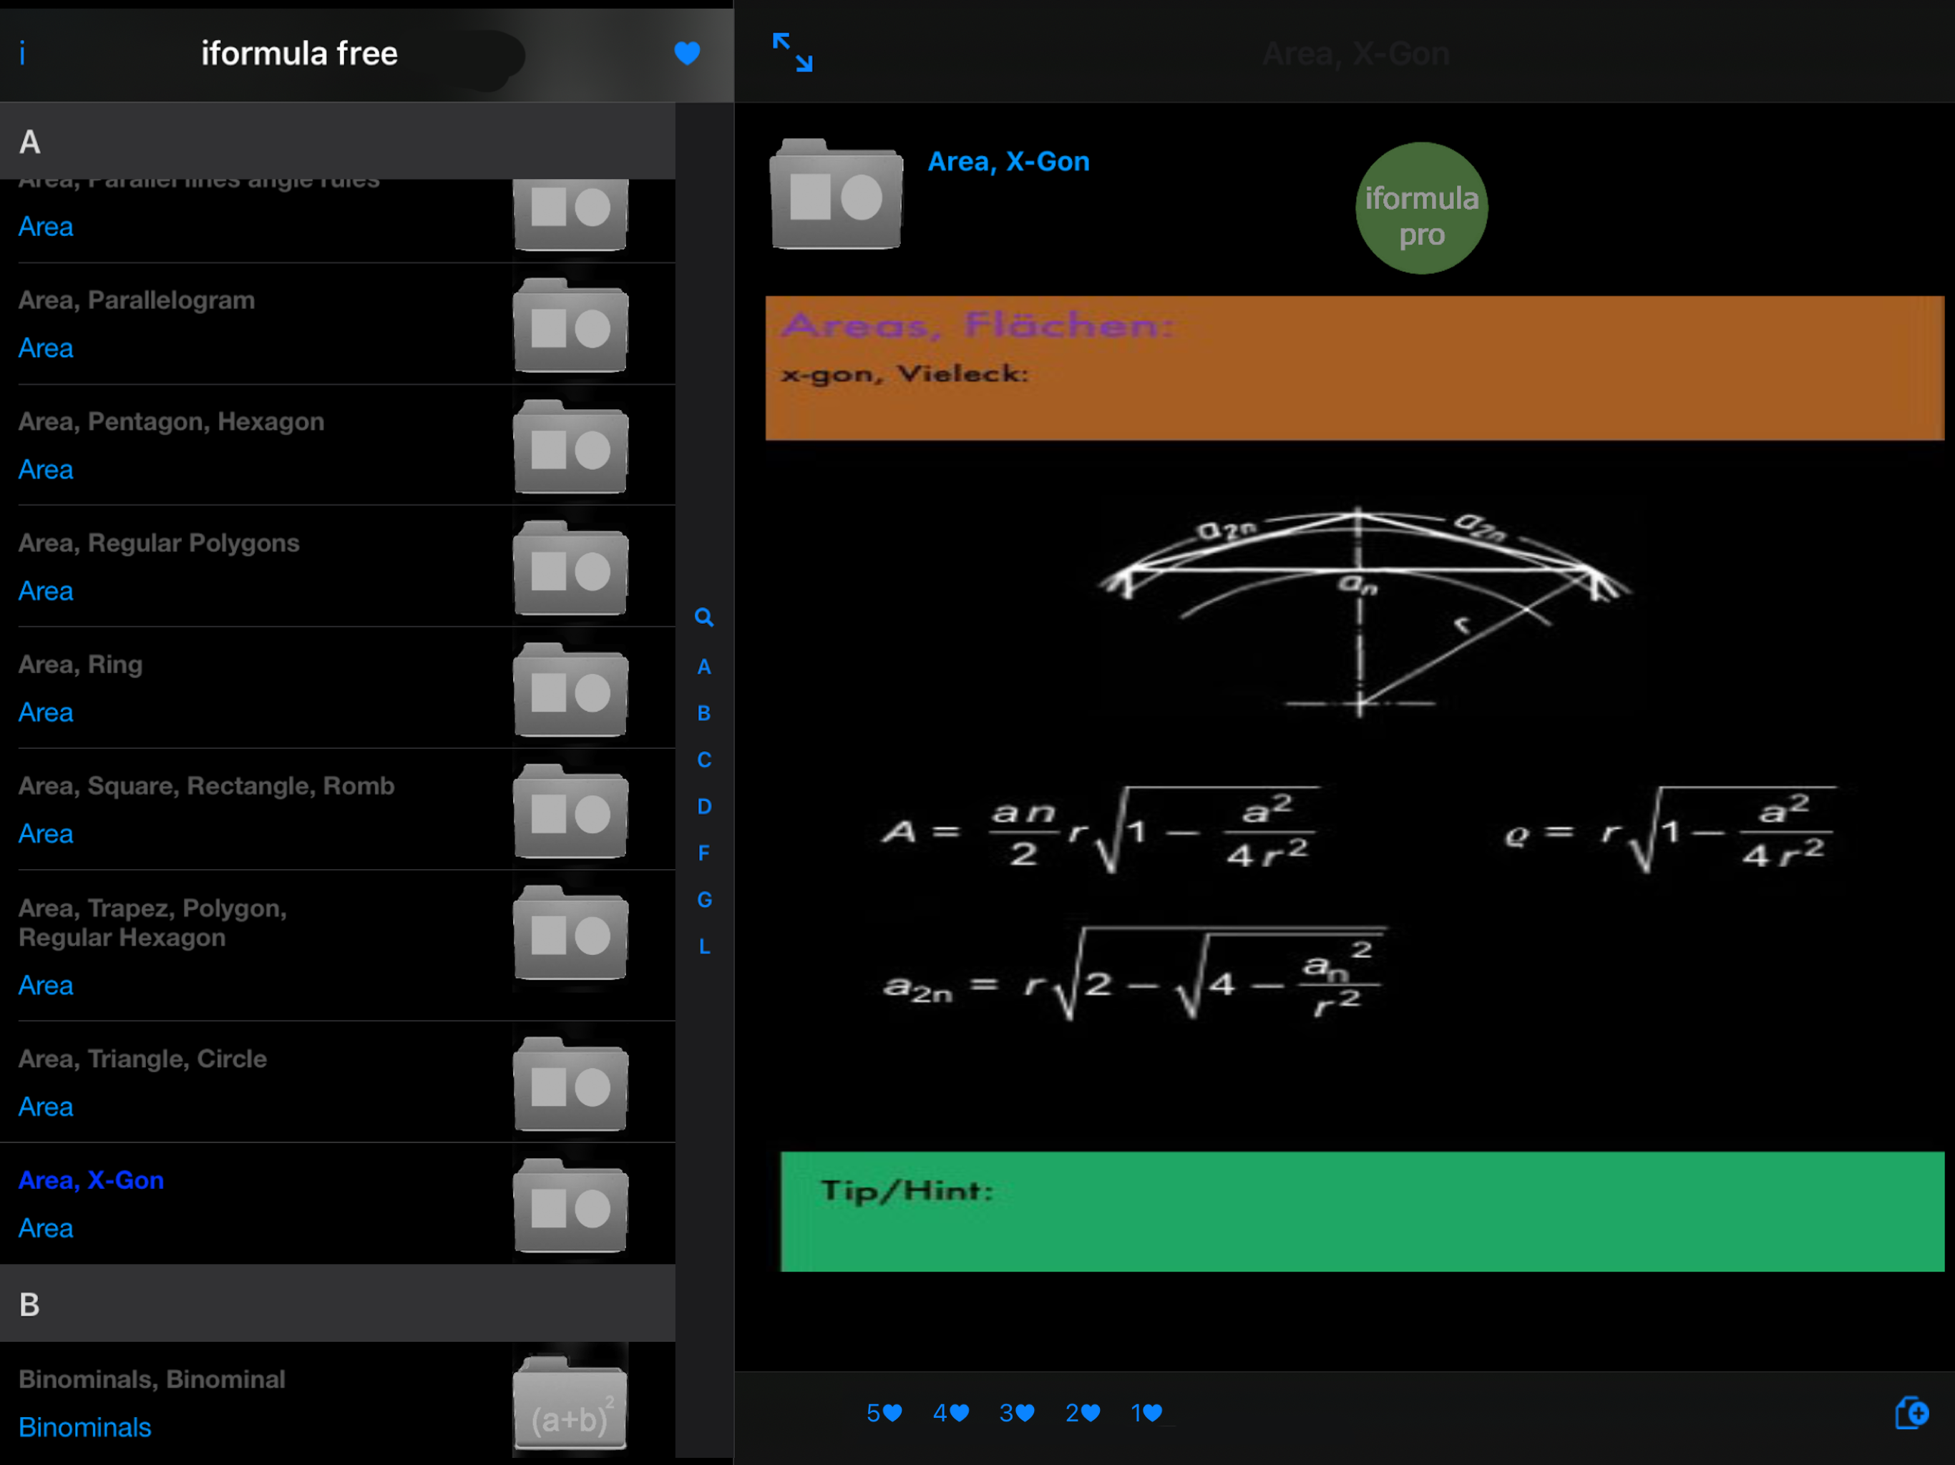
Task: Click the Area, X-Gon title link
Action: pyautogui.click(x=1008, y=162)
